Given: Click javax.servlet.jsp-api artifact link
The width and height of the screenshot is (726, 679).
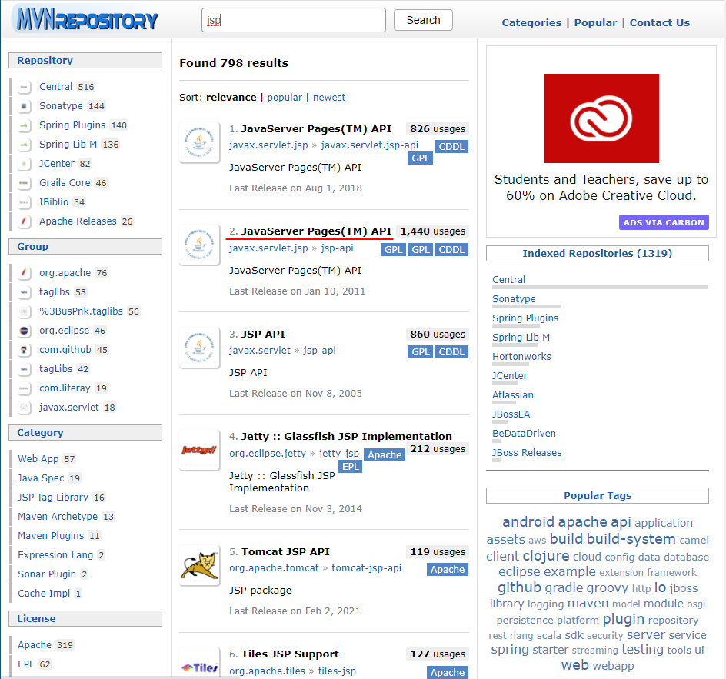Looking at the screenshot, I should pyautogui.click(x=369, y=145).
